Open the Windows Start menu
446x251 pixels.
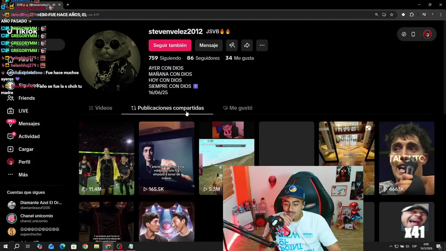click(5, 246)
